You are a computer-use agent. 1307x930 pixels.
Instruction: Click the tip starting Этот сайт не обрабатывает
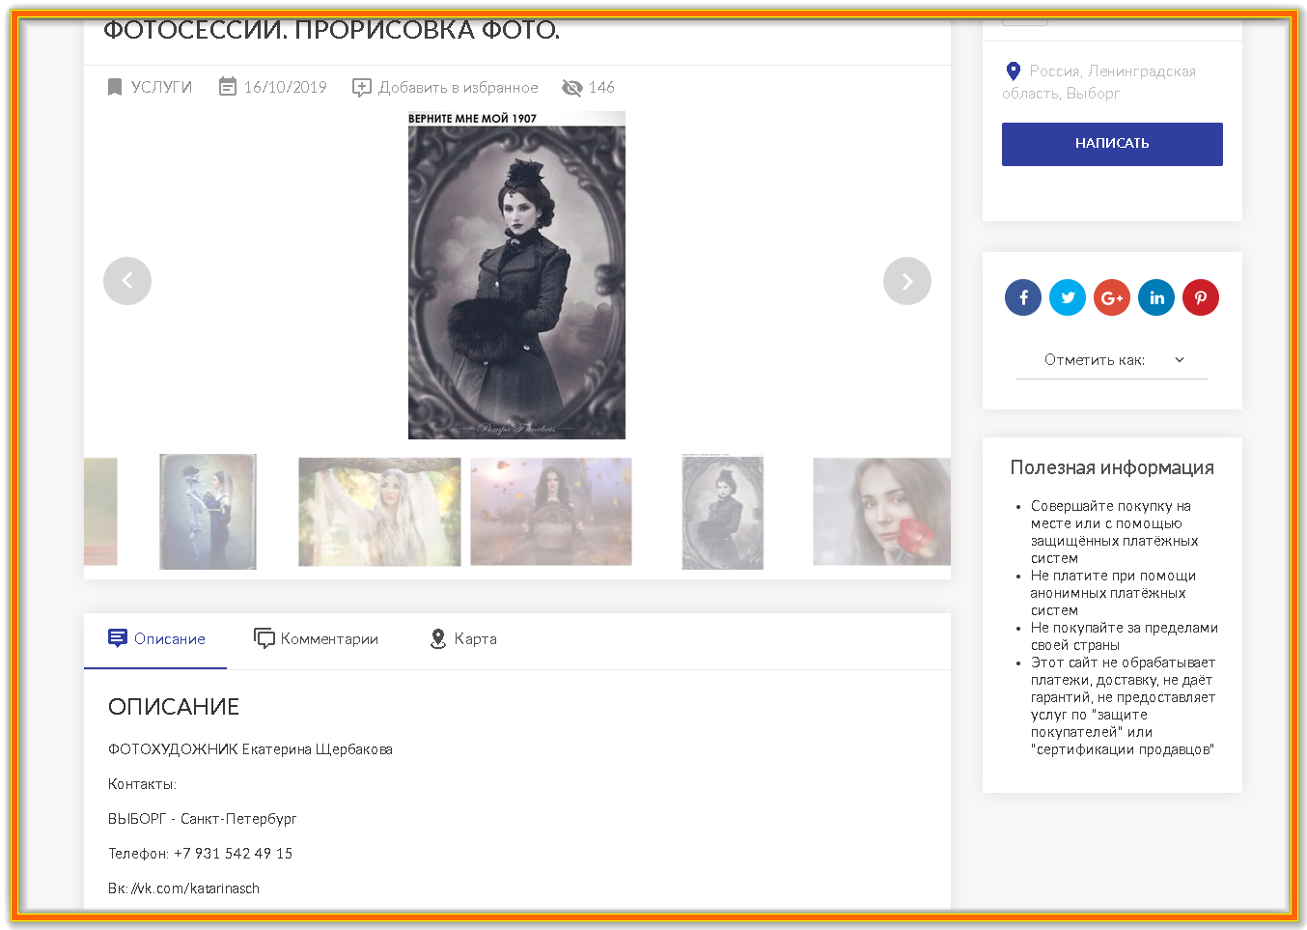tap(1124, 706)
